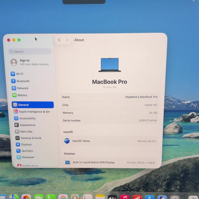Go forward with the right chevron
The height and width of the screenshot is (199, 199).
point(67,40)
